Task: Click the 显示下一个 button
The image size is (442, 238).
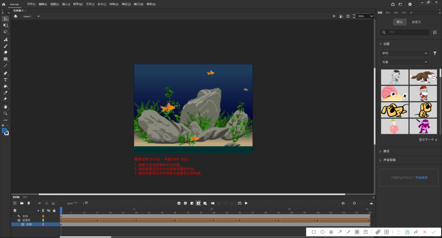Action: [428, 140]
